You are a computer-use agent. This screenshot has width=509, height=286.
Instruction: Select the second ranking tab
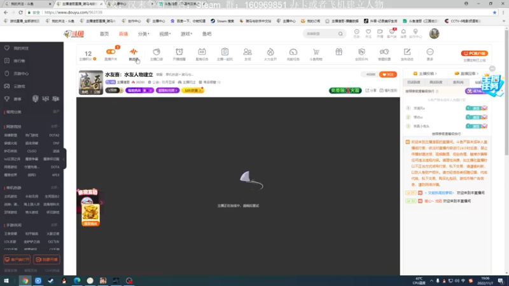coord(436,83)
